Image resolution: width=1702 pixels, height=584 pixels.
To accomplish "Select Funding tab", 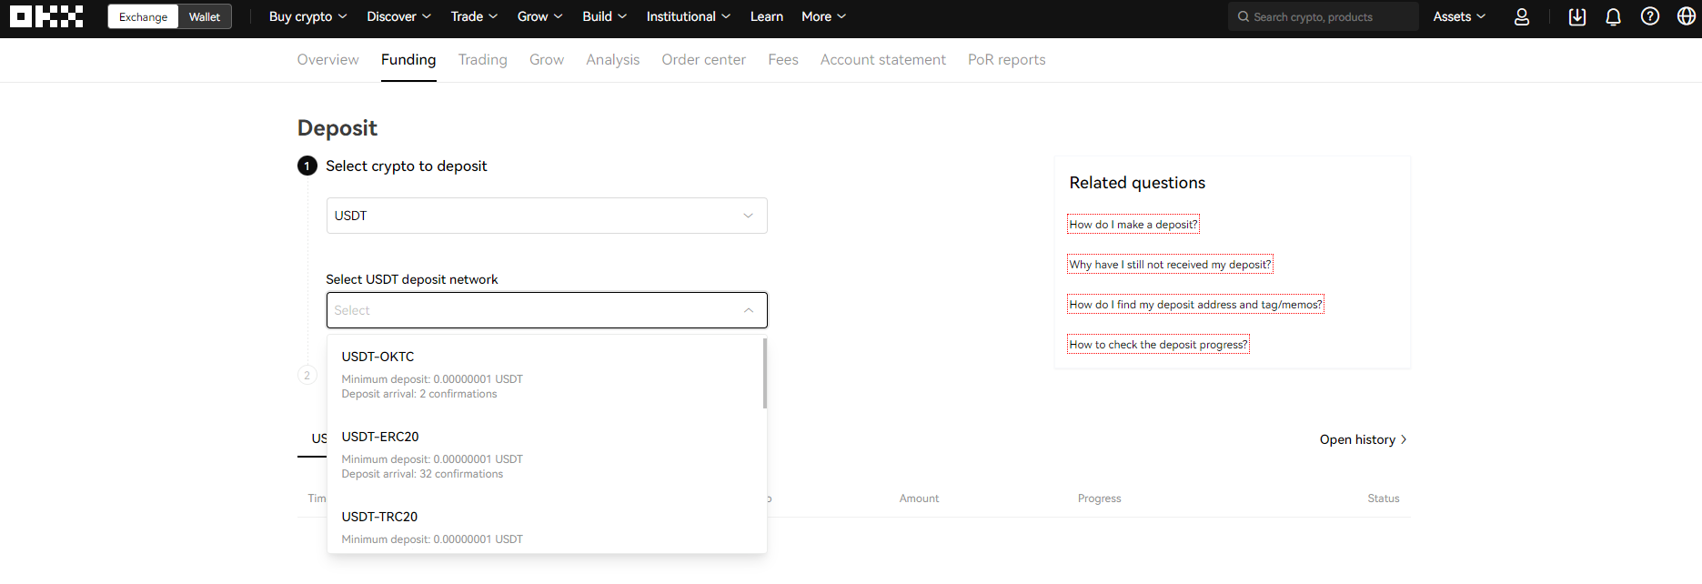I will click(x=408, y=60).
